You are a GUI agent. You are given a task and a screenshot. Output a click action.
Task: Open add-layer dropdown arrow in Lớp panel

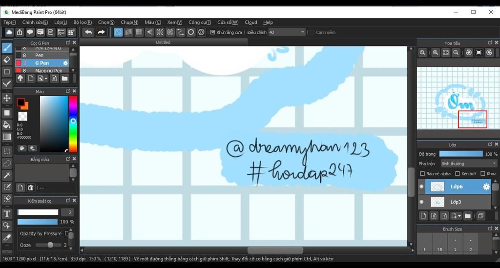point(459,216)
